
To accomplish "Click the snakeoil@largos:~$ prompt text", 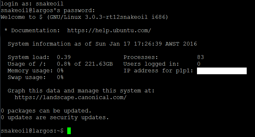I will click(32, 131).
